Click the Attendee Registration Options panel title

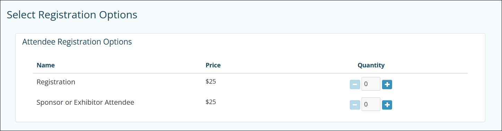[x=77, y=42]
